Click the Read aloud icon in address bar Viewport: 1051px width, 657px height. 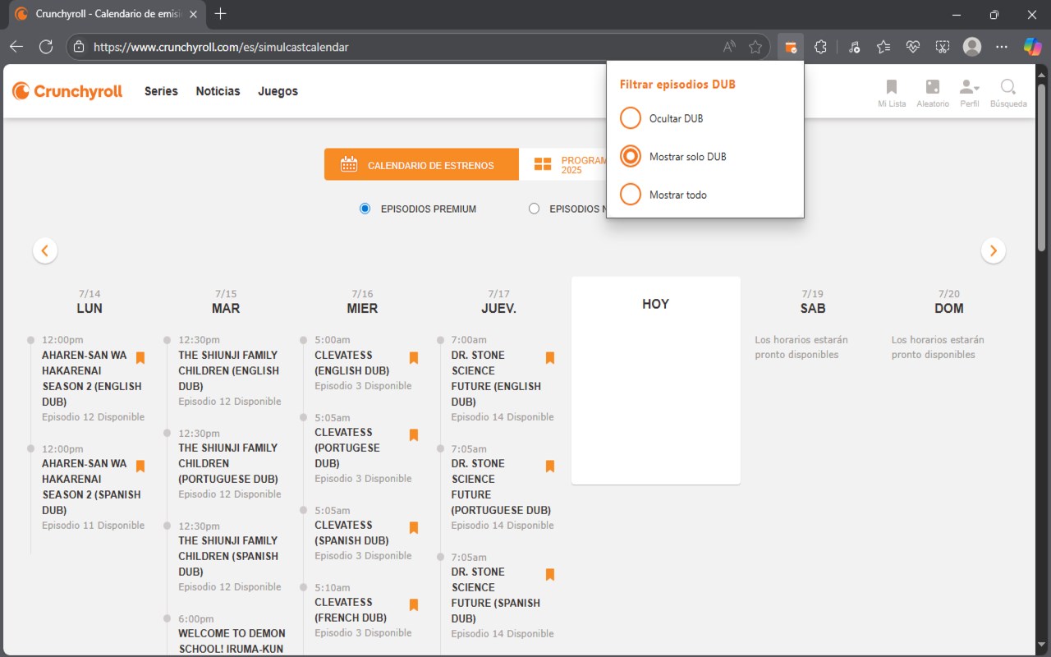coord(729,47)
